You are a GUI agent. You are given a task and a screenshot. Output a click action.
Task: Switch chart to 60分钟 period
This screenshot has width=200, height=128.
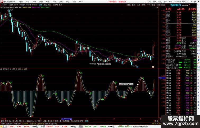35,5
